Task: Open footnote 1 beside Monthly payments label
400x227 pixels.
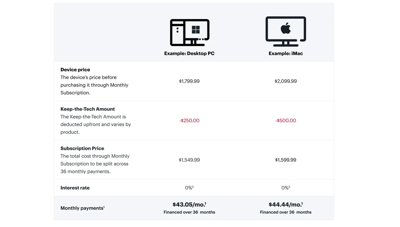Action: tap(104, 207)
